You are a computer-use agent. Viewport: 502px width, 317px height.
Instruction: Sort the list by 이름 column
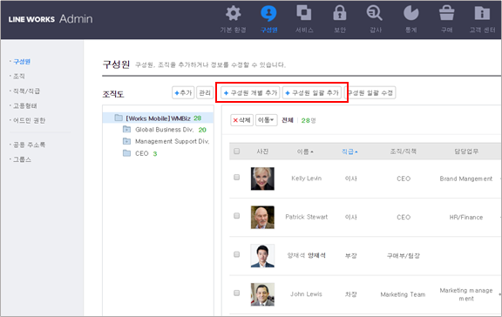tap(305, 152)
